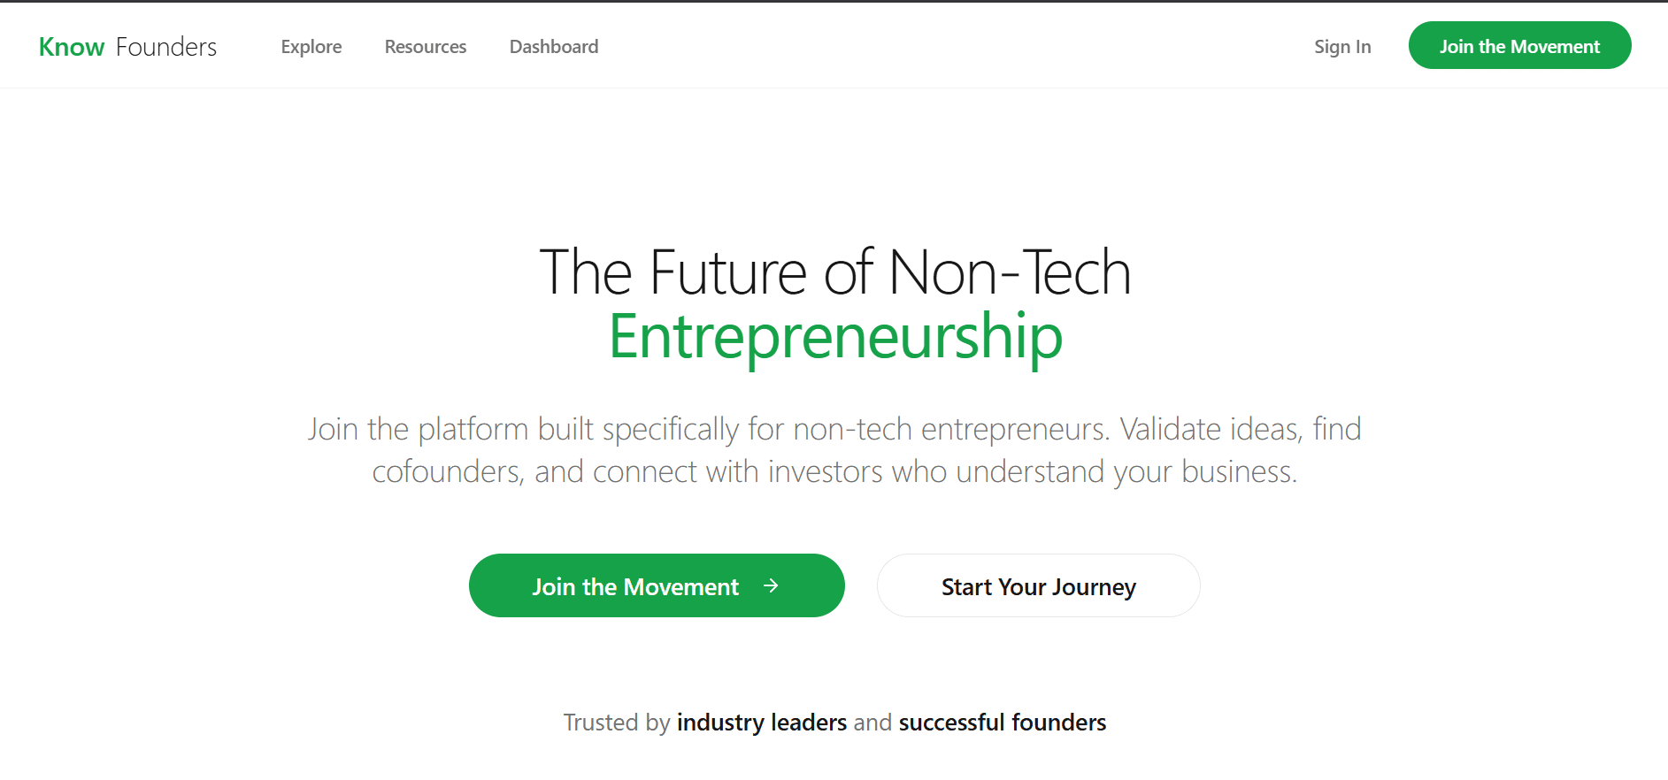Open the successful founders link
Screen dimensions: 1668x780
point(1002,723)
